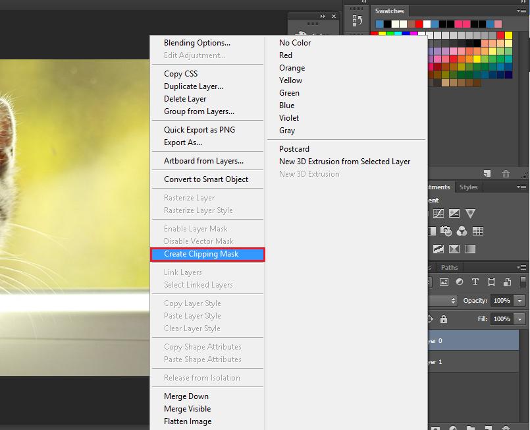
Task: Pick red swatch in recent colors row
Action: pyautogui.click(x=421, y=24)
